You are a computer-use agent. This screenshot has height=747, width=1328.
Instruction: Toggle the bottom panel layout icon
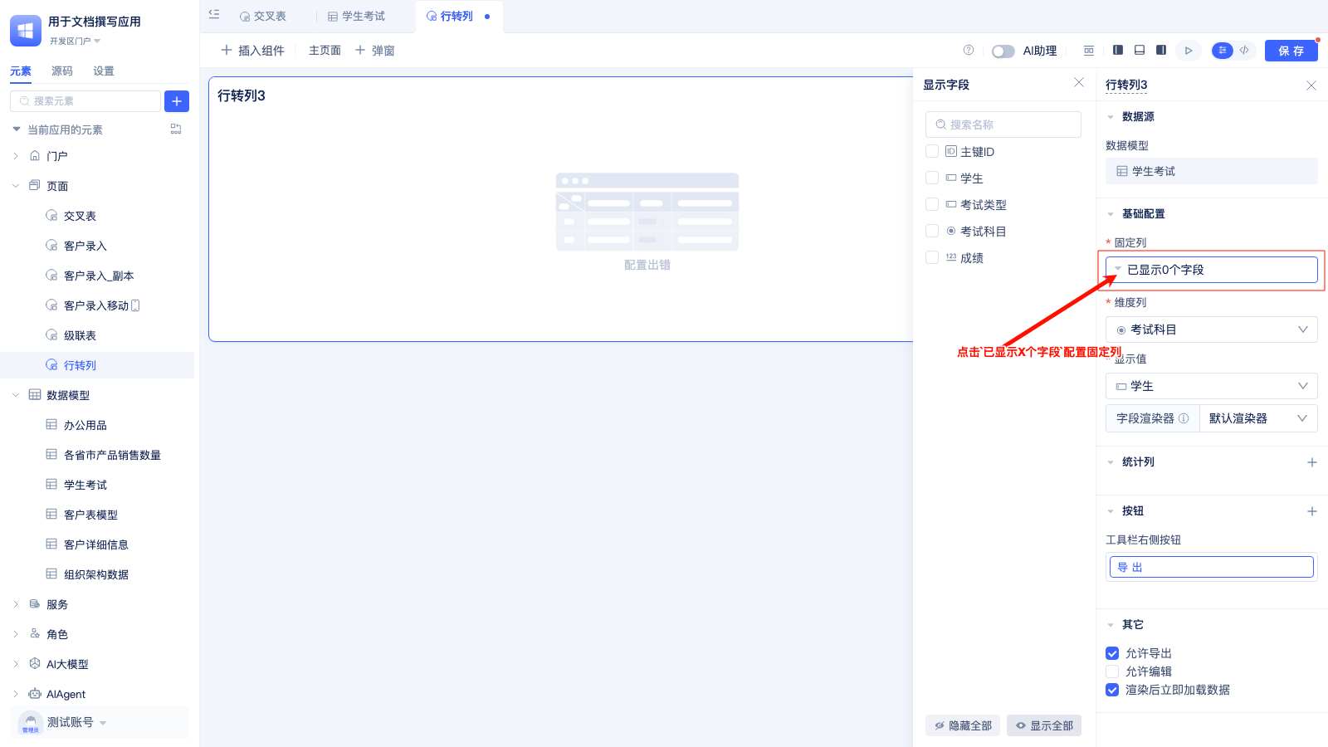coord(1140,51)
